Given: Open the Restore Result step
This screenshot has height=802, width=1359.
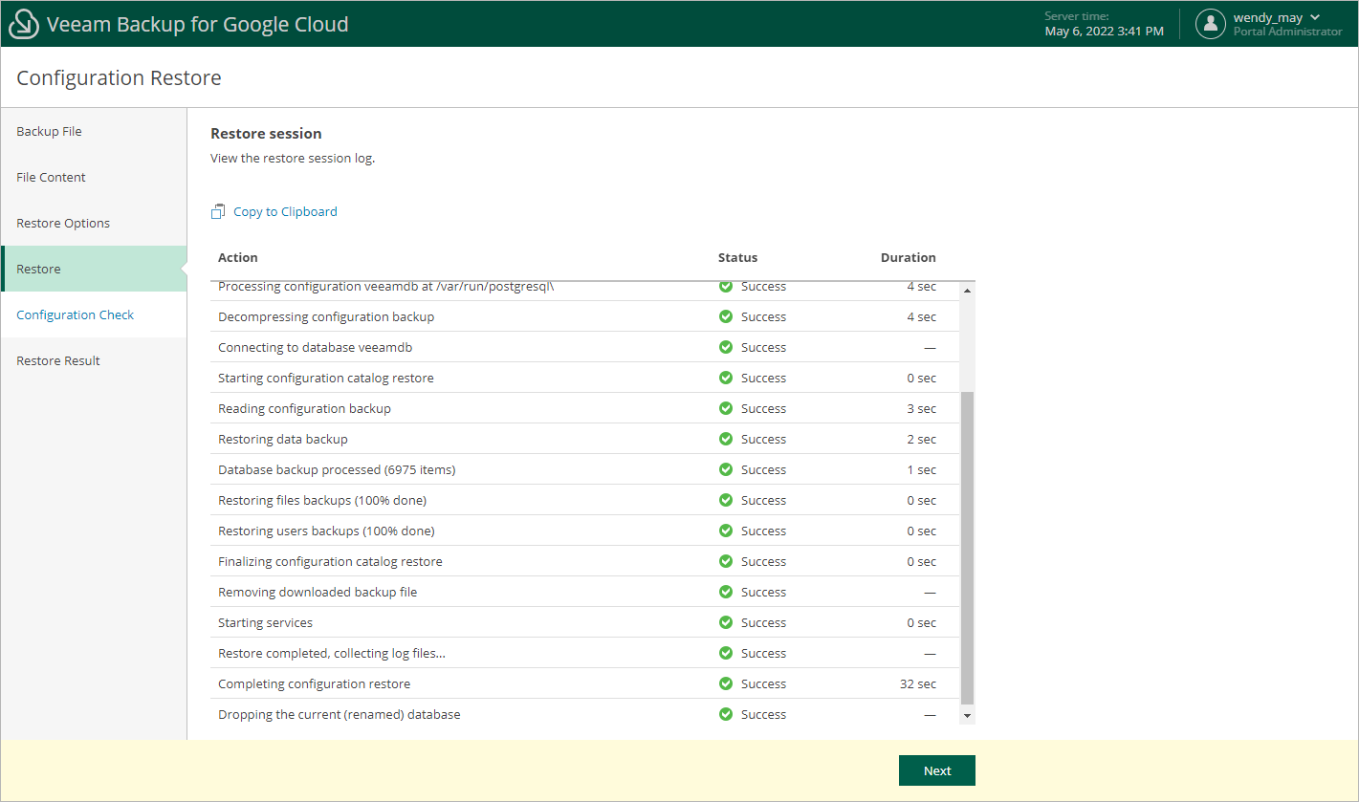Looking at the screenshot, I should [x=58, y=360].
